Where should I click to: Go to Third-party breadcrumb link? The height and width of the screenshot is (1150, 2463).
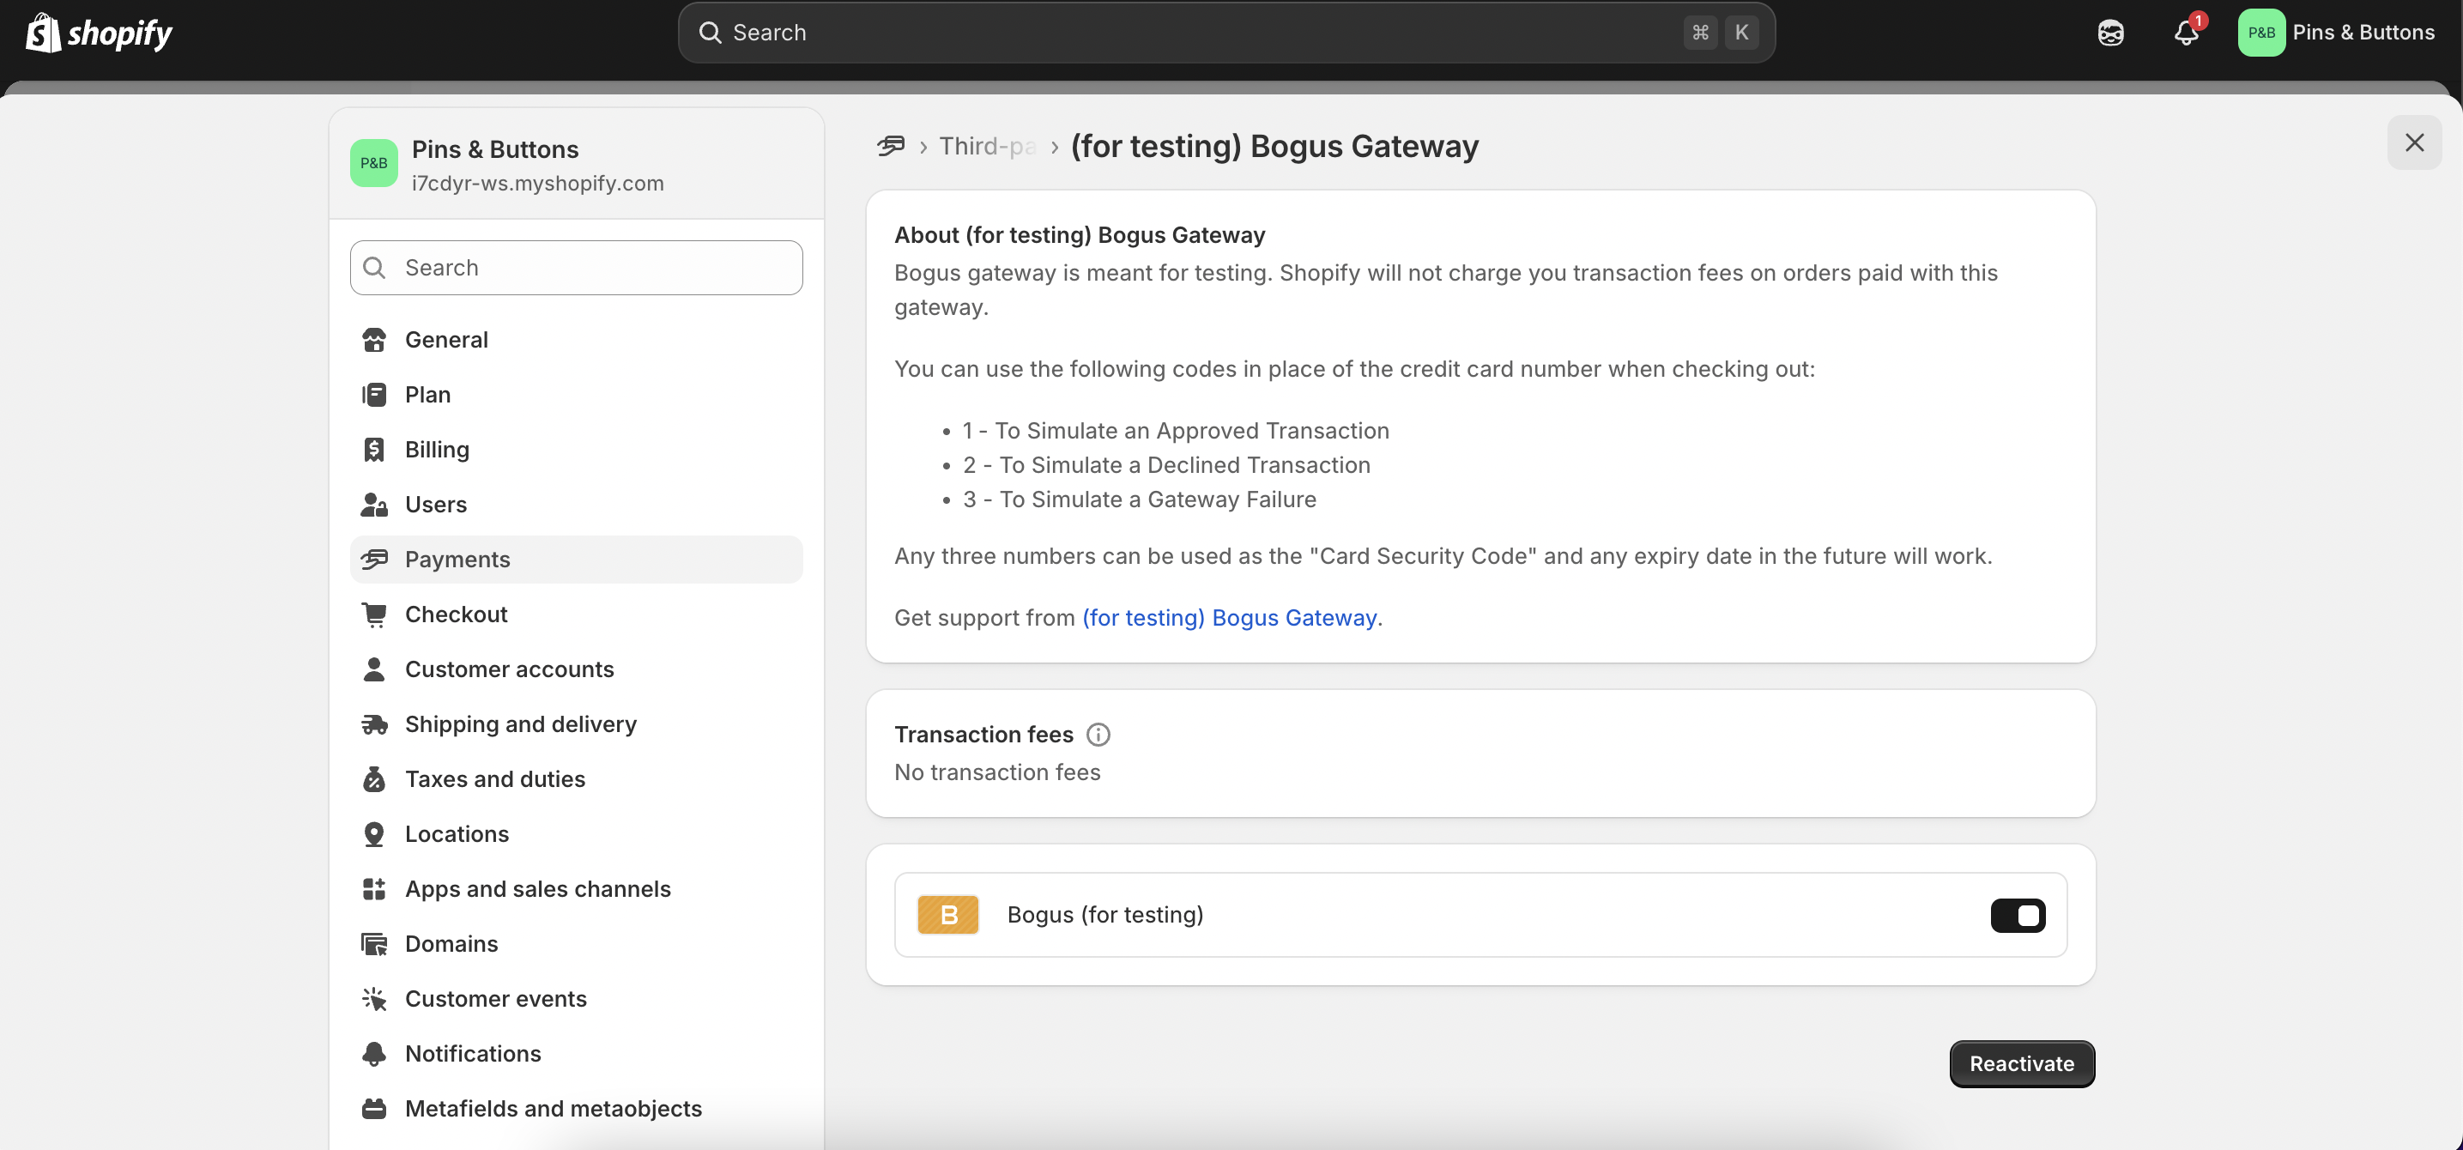pos(987,146)
